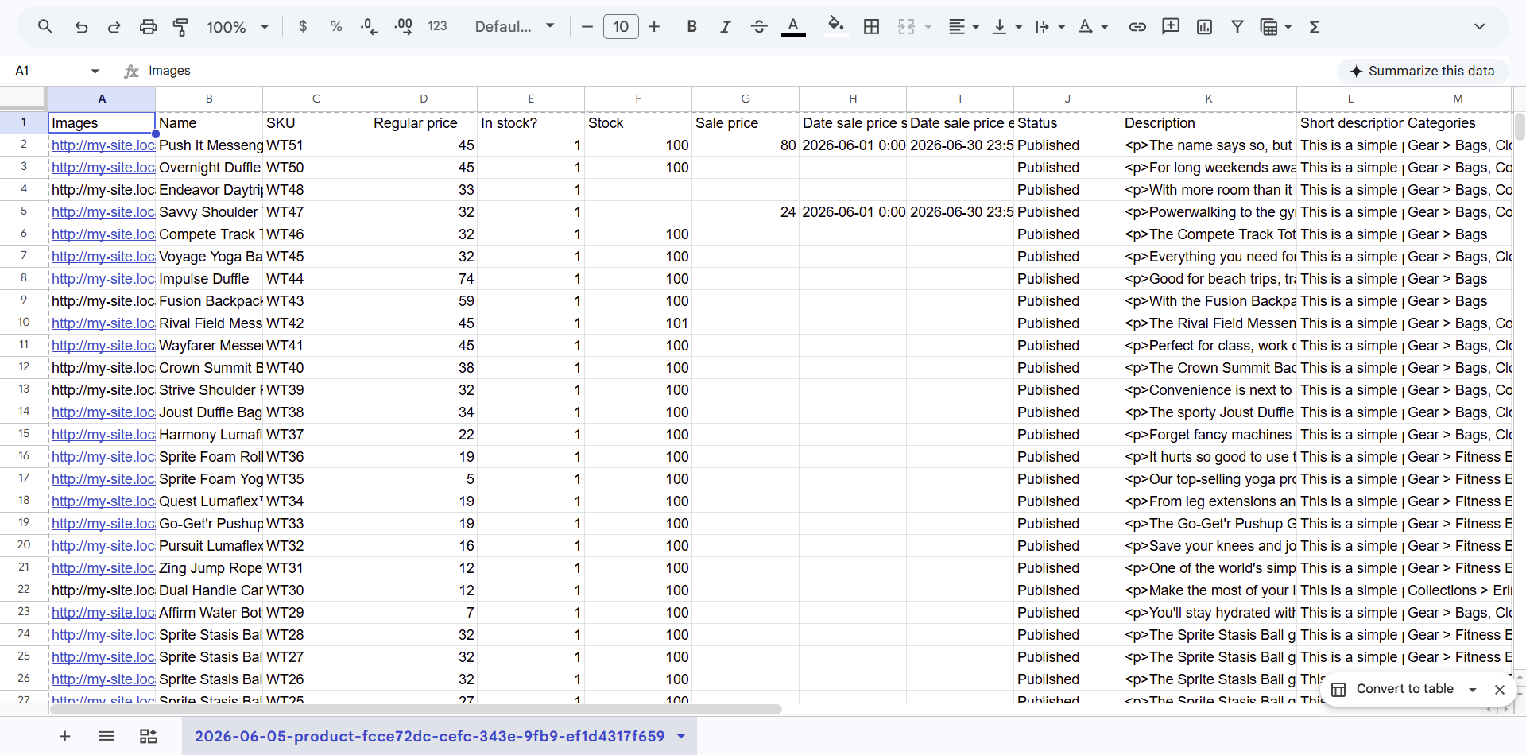
Task: Decrease font size with minus button
Action: coord(587,27)
